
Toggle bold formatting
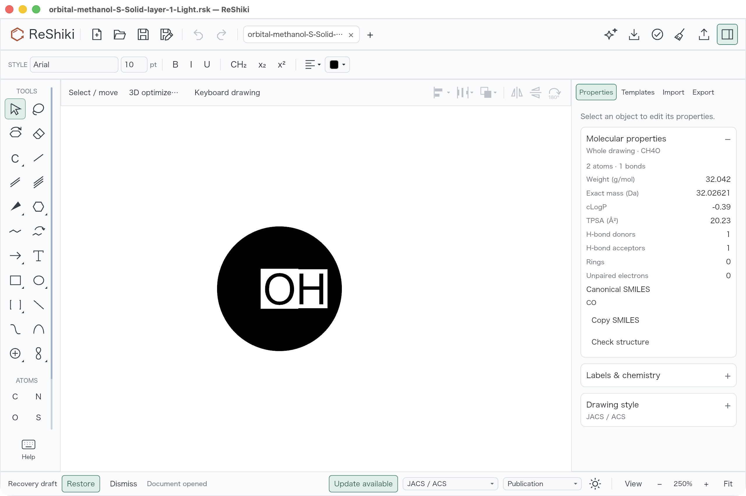click(175, 65)
